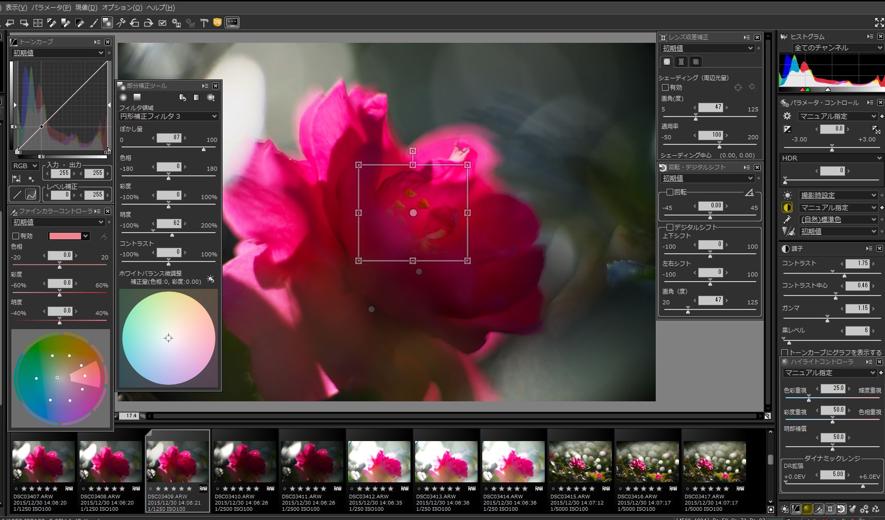Open partial correction tool panel menu
Screen dimensions: 885x520
[x=205, y=86]
